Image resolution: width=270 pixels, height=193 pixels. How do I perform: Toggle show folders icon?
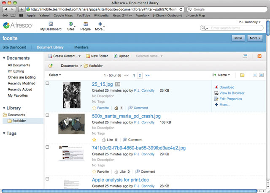(x=242, y=75)
